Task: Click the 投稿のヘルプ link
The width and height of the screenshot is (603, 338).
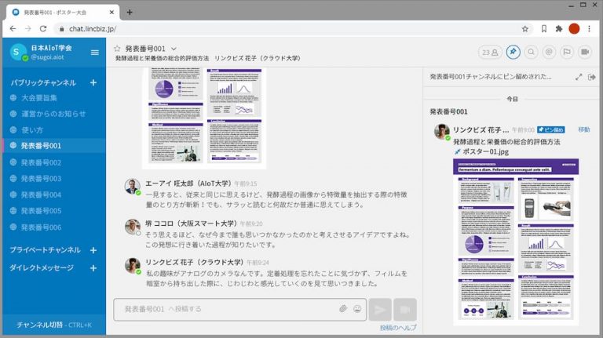Action: [x=398, y=328]
